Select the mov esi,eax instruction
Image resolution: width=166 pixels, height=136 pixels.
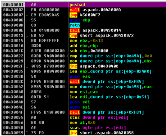tap(84, 92)
